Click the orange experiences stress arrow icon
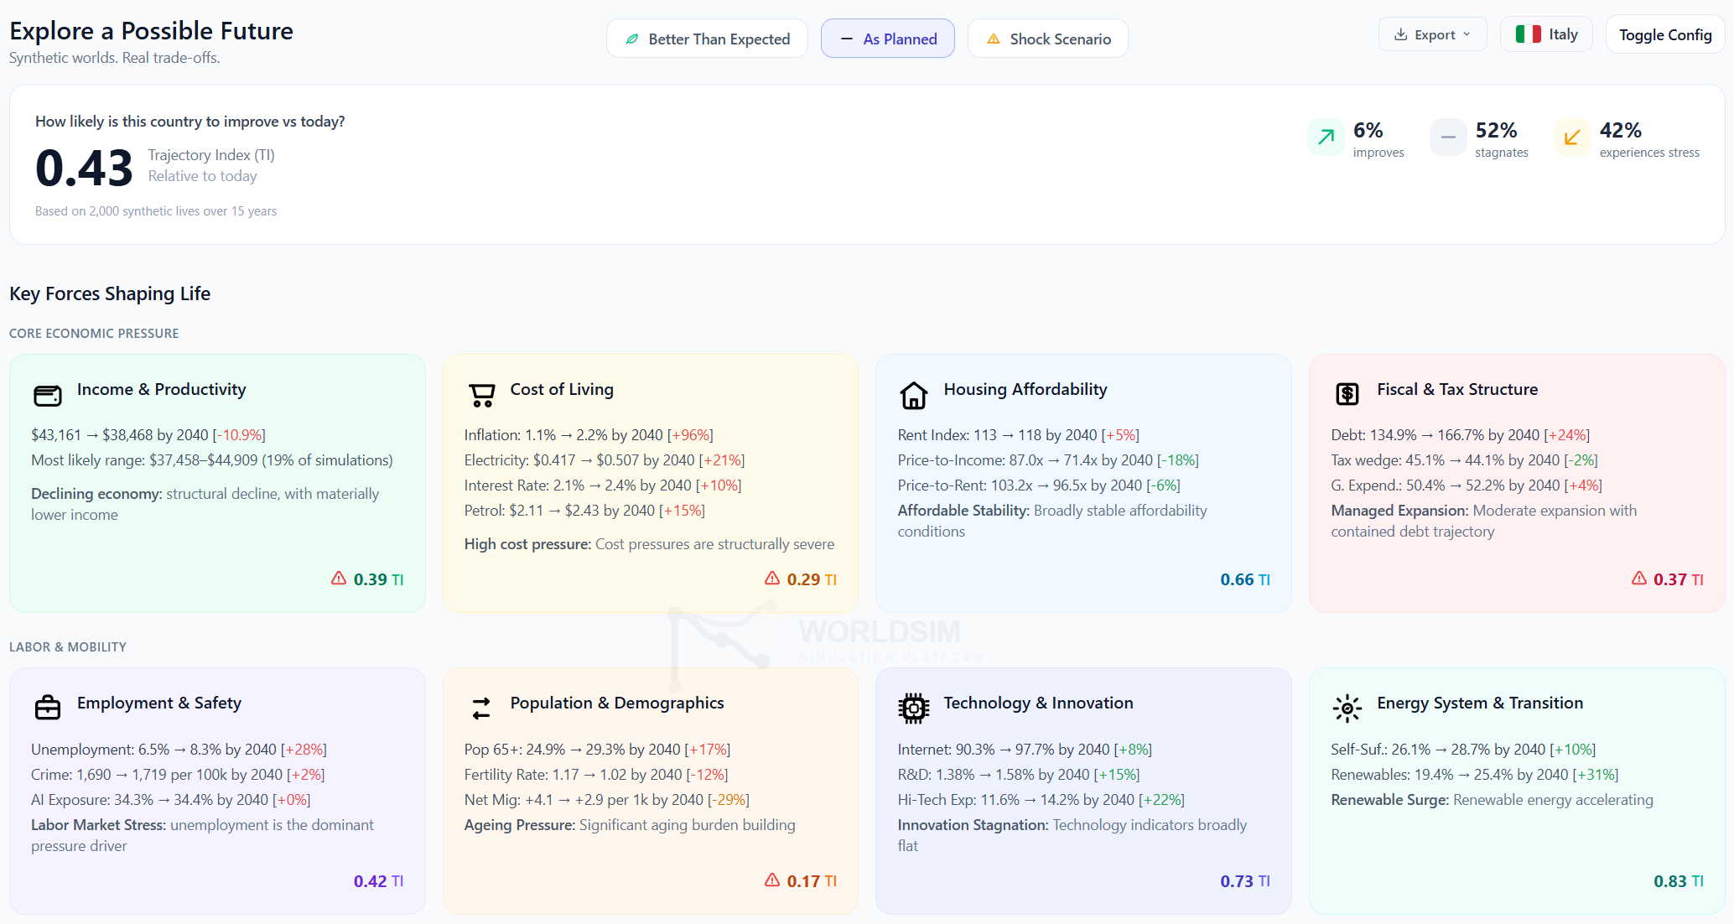Viewport: 1734px width, 924px height. coord(1572,138)
